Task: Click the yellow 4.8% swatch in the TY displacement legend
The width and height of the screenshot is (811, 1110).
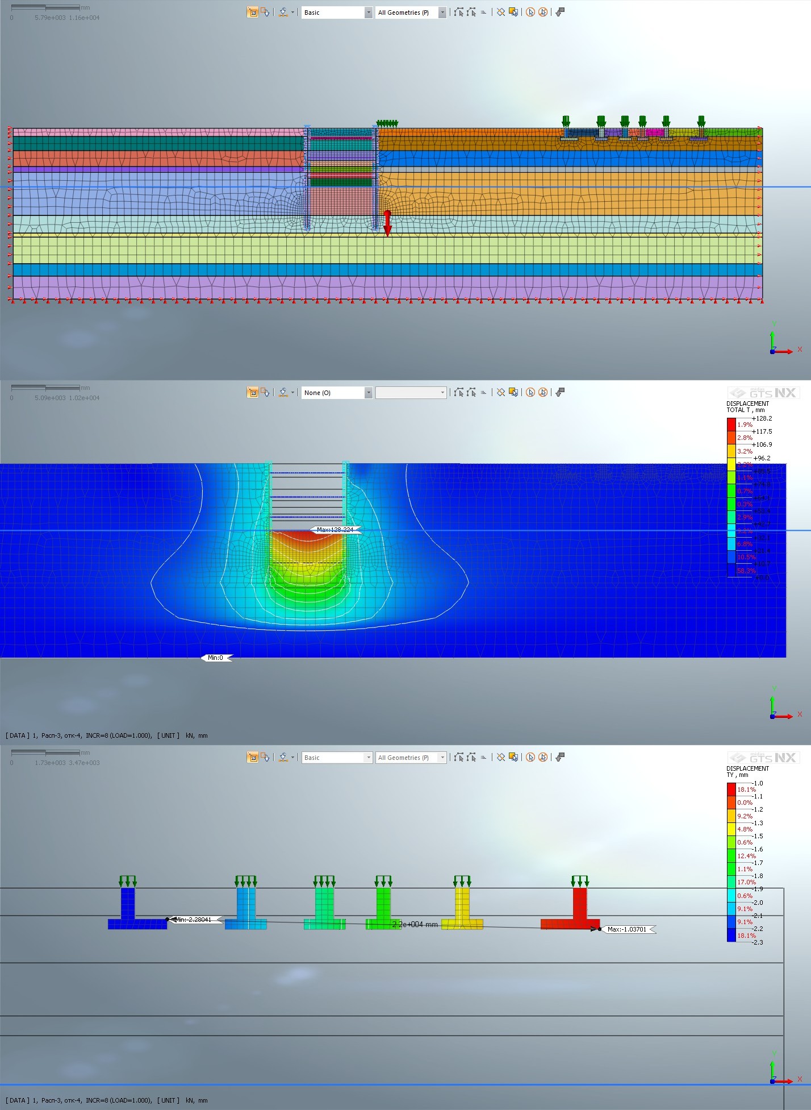Action: 731,829
